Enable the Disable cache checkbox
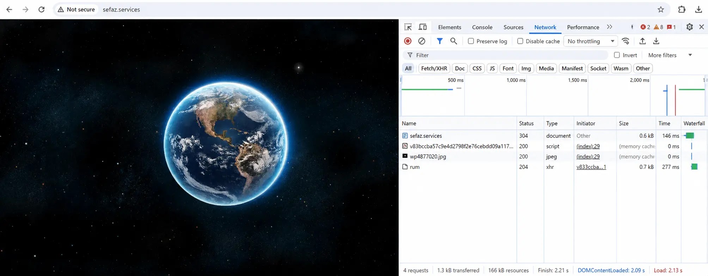 (520, 41)
